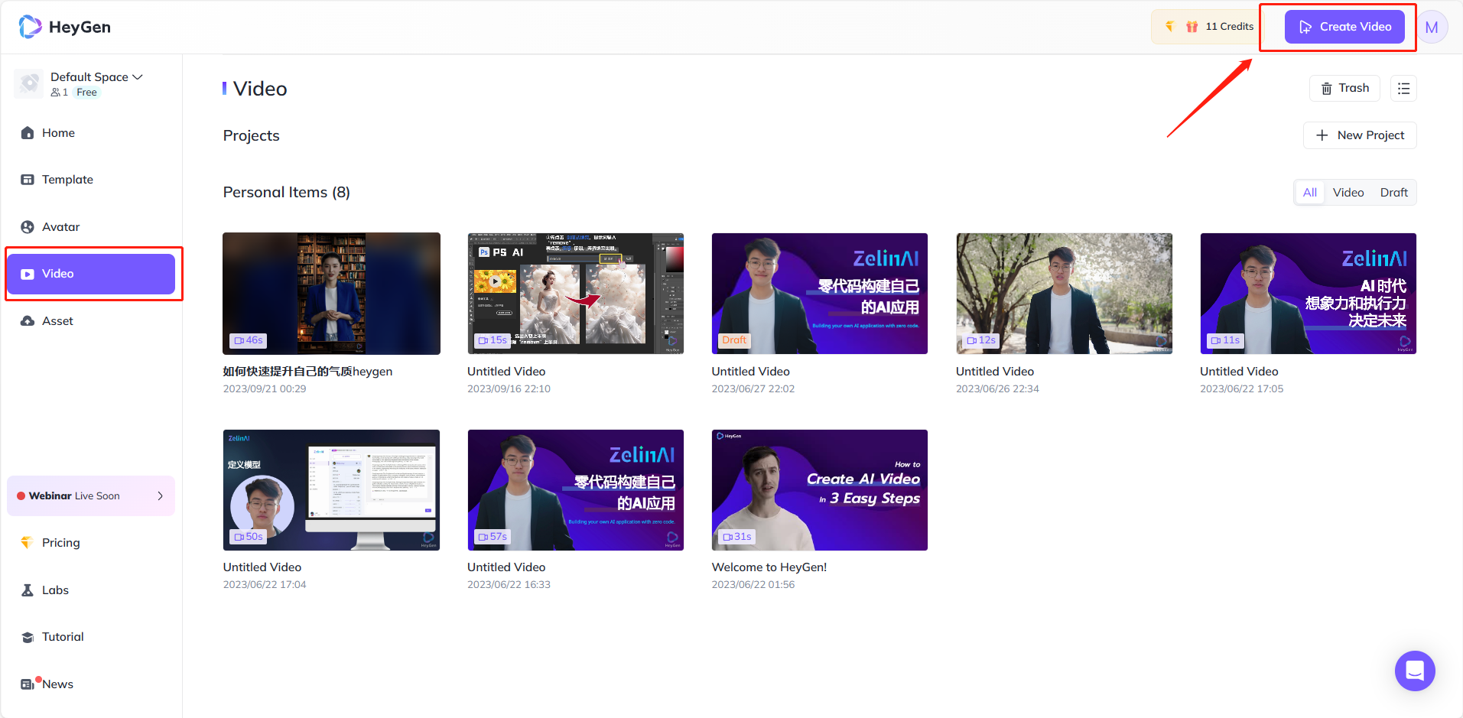Click the Free plan badge

pos(86,93)
